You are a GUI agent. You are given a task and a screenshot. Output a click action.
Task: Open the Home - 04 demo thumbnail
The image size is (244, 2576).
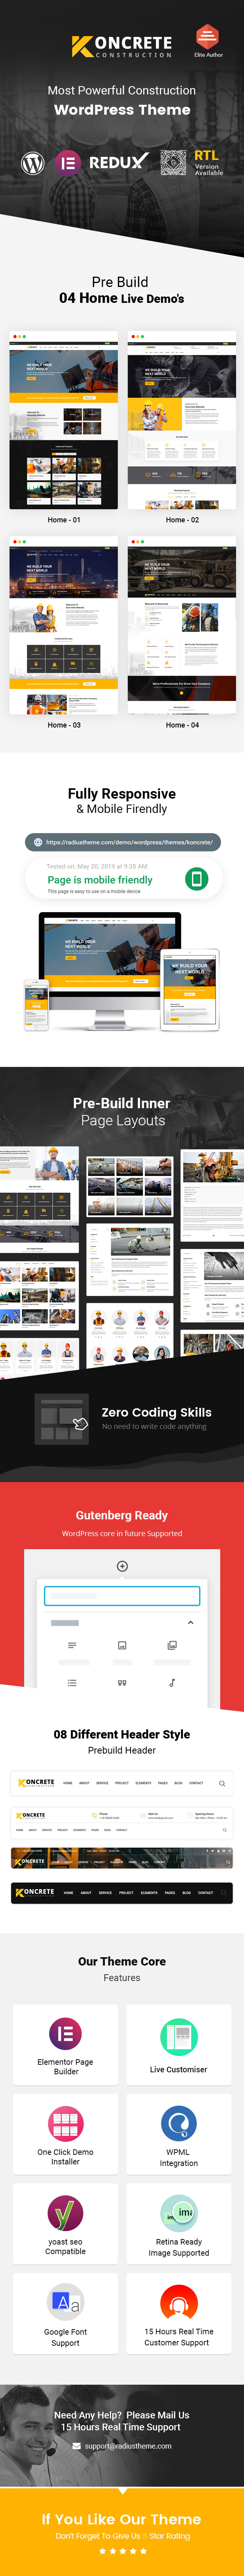[x=182, y=626]
